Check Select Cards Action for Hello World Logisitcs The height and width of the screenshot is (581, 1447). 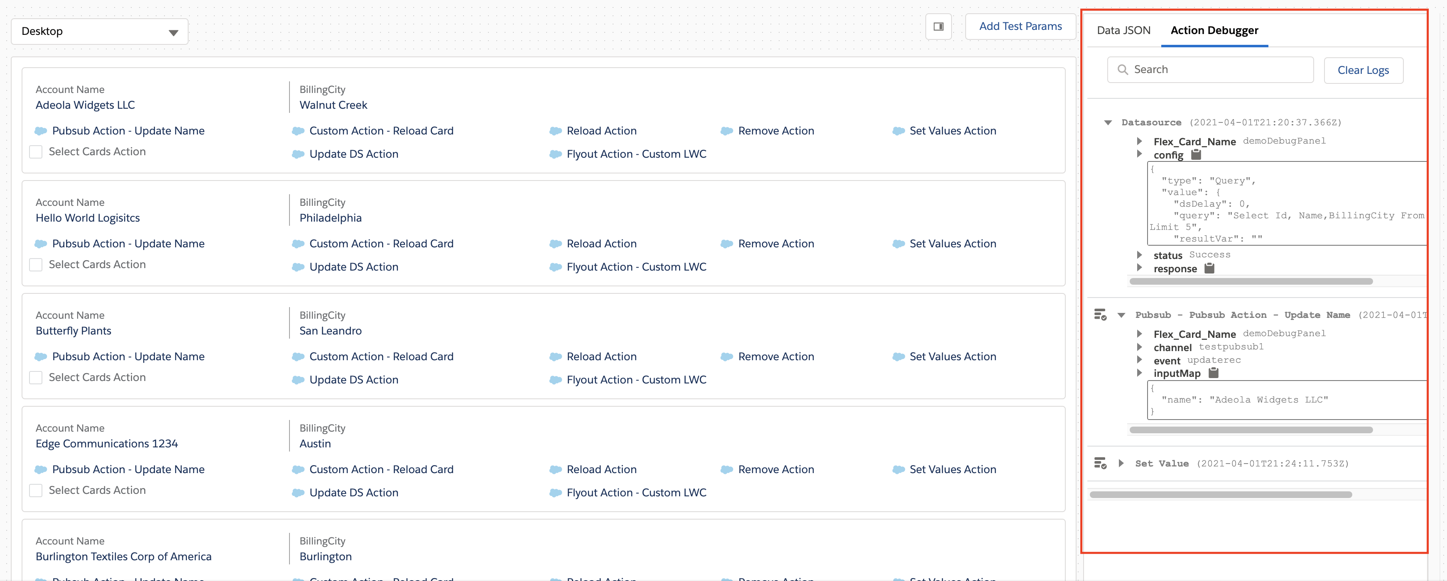[36, 264]
